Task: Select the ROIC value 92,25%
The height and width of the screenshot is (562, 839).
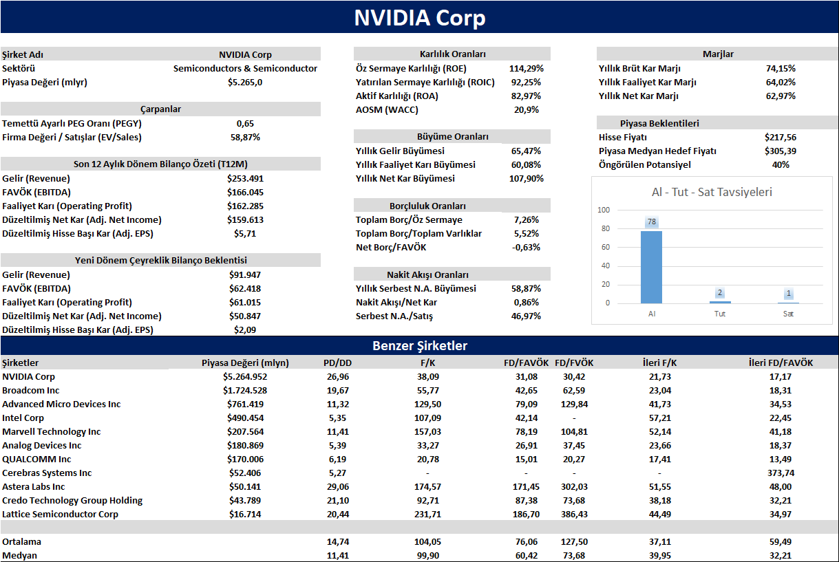Action: coord(527,82)
